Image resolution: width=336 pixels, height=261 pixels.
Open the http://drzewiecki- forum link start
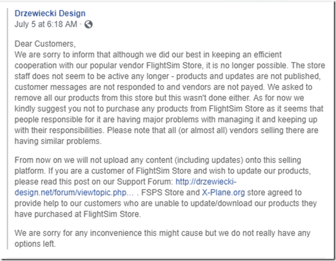tap(205, 182)
